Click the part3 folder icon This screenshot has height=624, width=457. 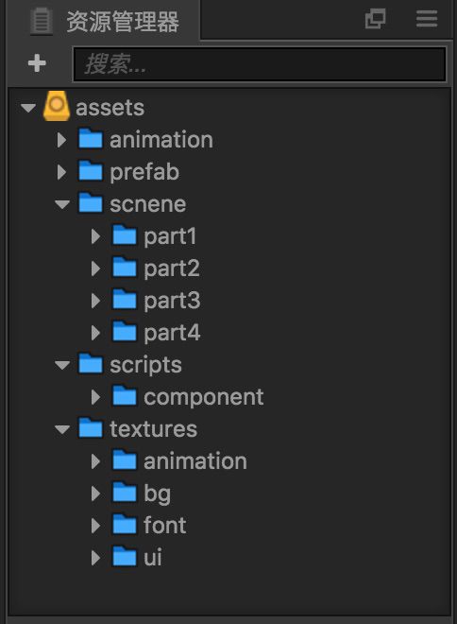tap(125, 300)
